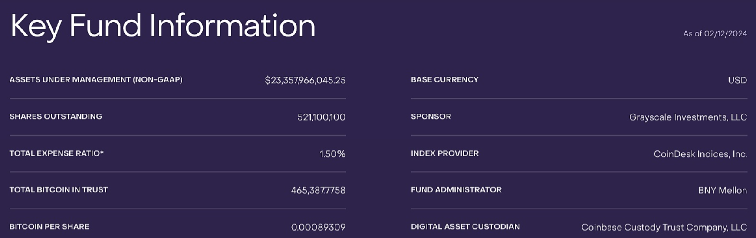Click the $23,357,966,045.25 assets value
Viewport: 756px width, 238px height.
point(305,80)
